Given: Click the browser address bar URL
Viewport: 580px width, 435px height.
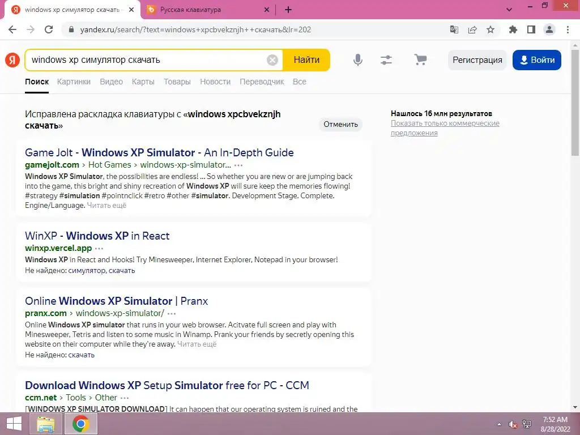Looking at the screenshot, I should [195, 29].
